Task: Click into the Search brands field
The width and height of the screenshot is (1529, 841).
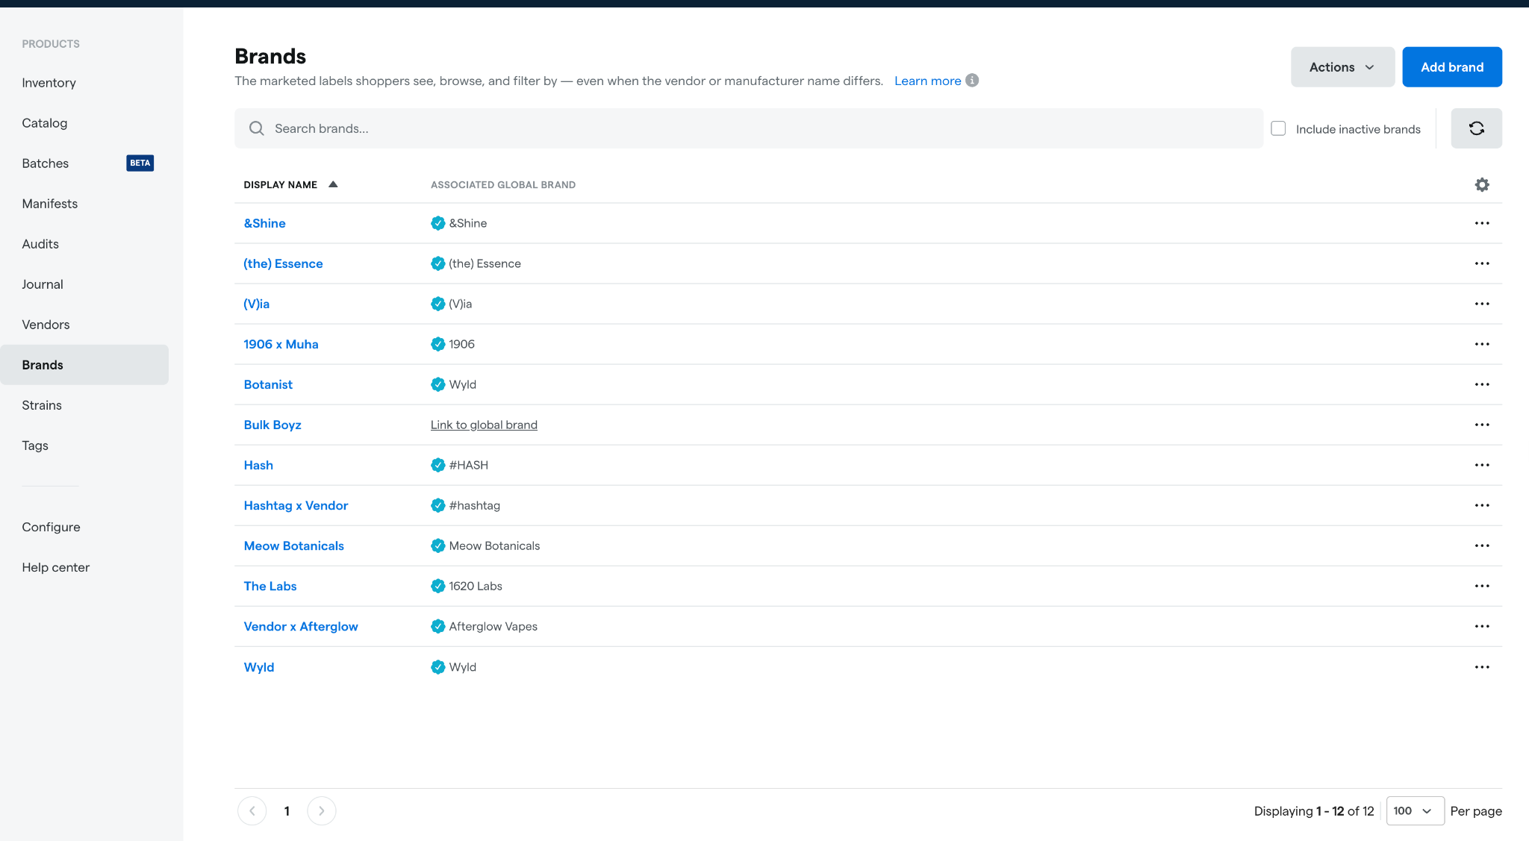Action: (749, 128)
